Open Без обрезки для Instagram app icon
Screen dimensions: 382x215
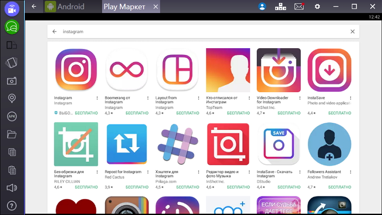click(x=76, y=144)
